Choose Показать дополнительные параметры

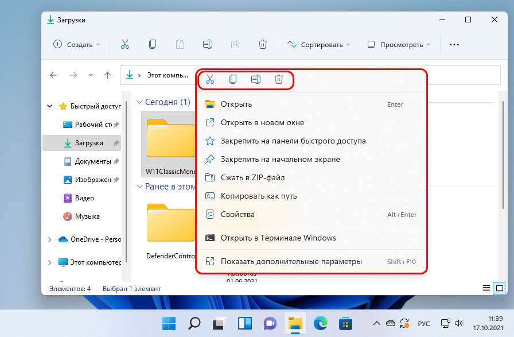click(291, 261)
